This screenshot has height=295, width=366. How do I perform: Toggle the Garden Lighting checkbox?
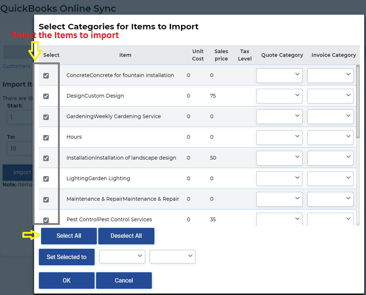coord(46,179)
